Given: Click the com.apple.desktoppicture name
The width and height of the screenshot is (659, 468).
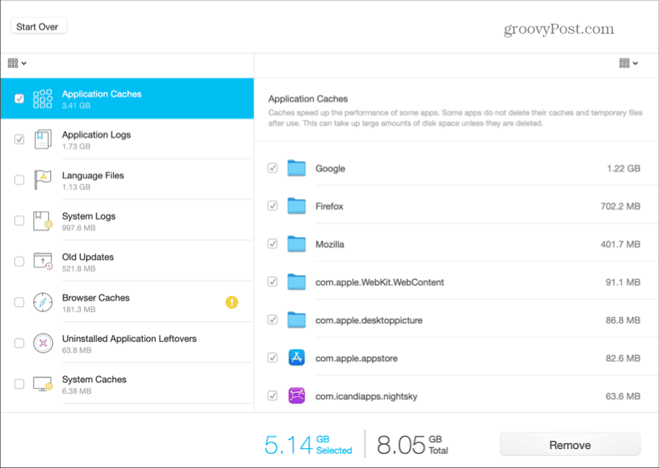Looking at the screenshot, I should point(368,320).
